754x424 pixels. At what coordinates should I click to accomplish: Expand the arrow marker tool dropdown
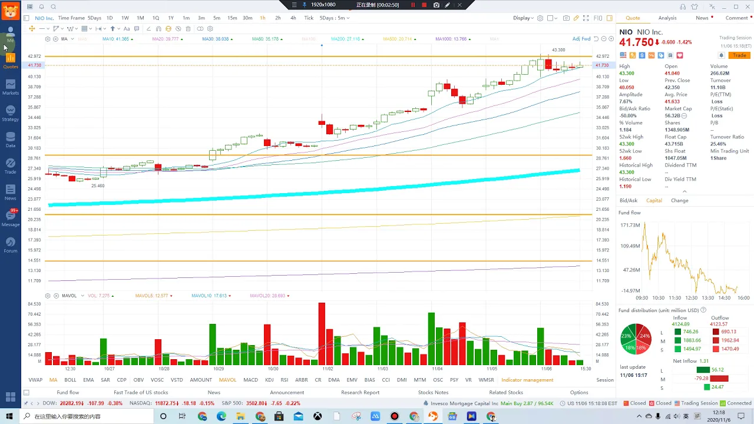118,28
